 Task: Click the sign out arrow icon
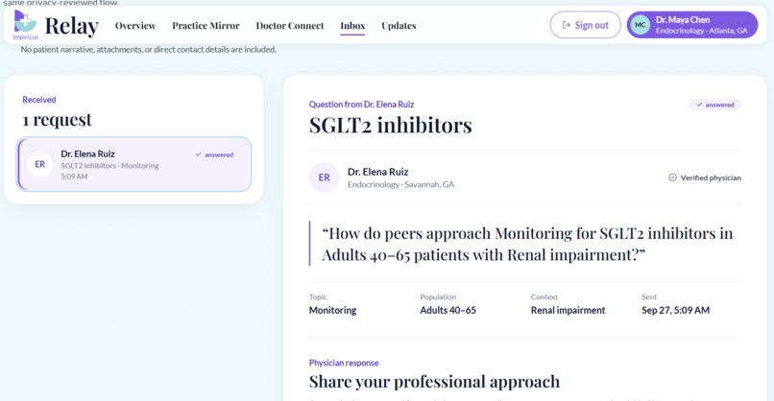pyautogui.click(x=567, y=25)
